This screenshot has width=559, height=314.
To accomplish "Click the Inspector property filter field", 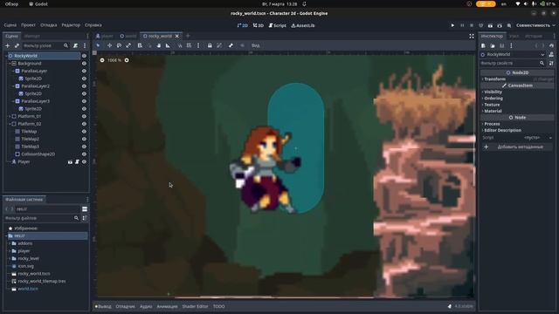I will pyautogui.click(x=513, y=63).
